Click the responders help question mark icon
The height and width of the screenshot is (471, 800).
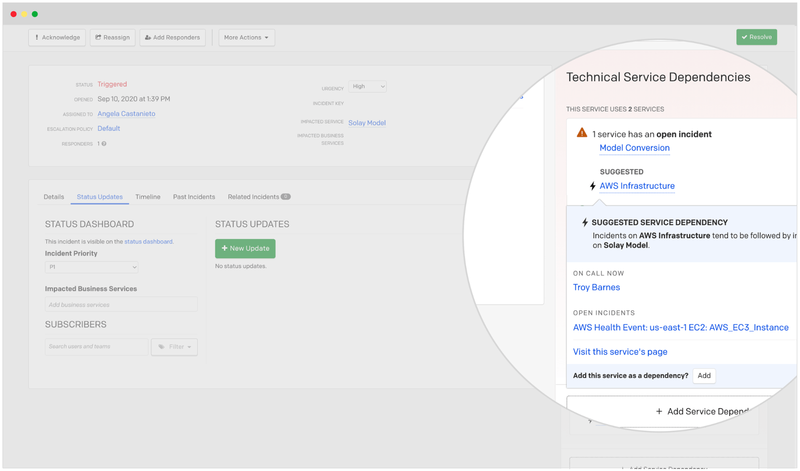click(x=104, y=144)
